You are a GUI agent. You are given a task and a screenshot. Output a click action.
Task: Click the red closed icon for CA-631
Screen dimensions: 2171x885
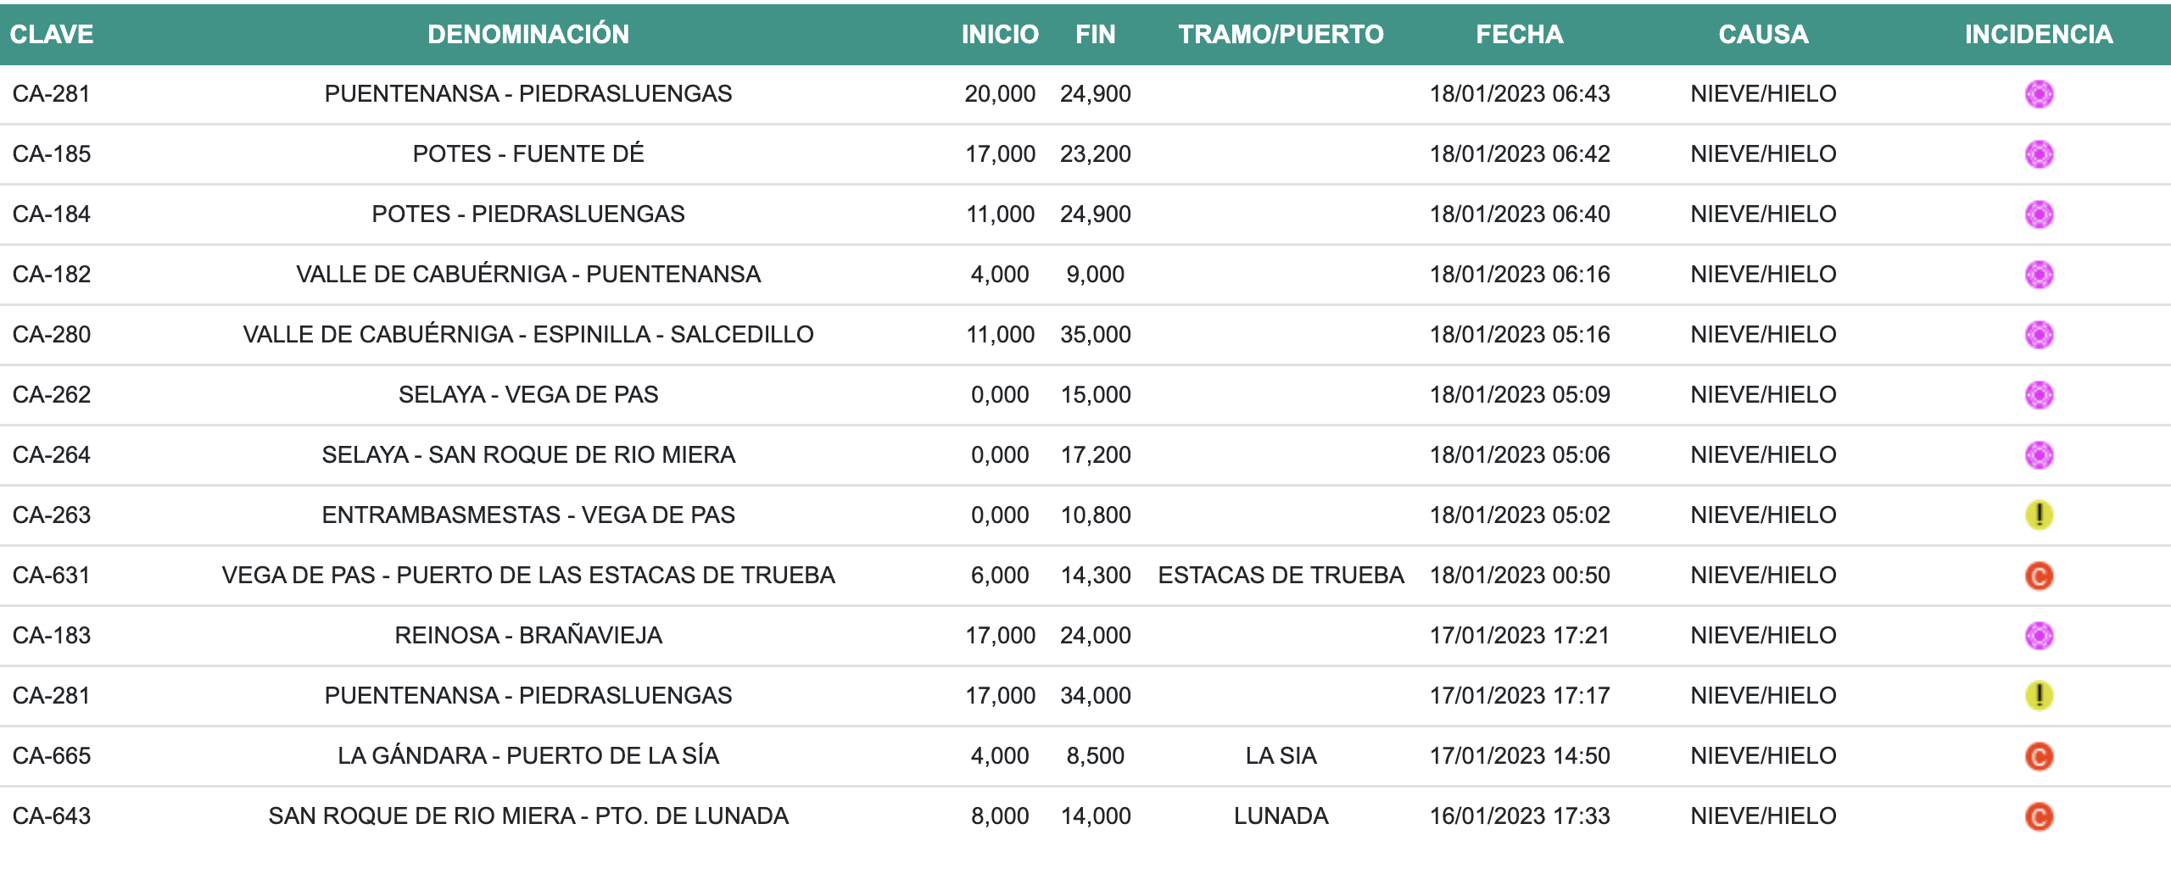coord(2038,576)
